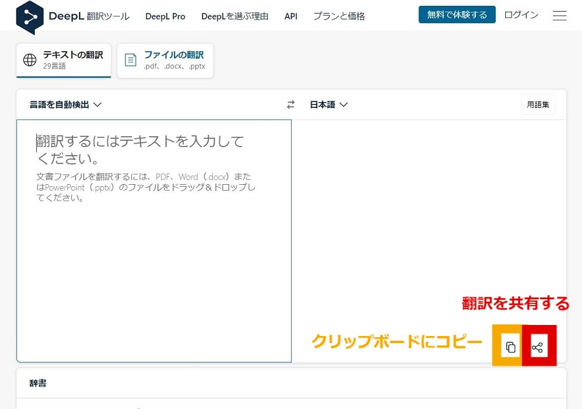Click the 無料で体験する button
Screen dimensions: 582x409
tap(457, 15)
